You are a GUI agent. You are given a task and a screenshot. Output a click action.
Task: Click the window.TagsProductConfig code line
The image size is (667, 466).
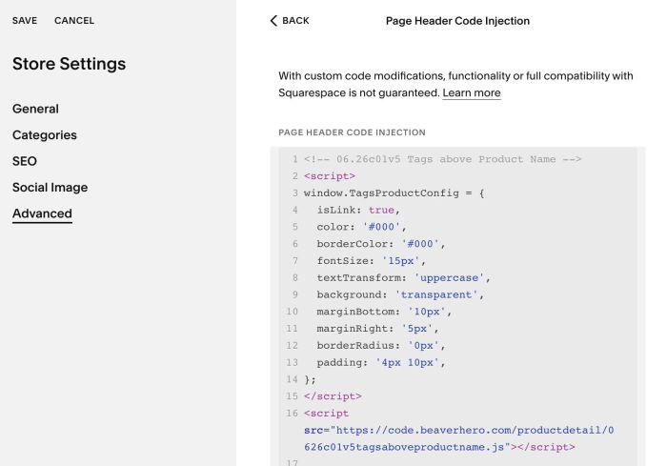pyautogui.click(x=394, y=193)
